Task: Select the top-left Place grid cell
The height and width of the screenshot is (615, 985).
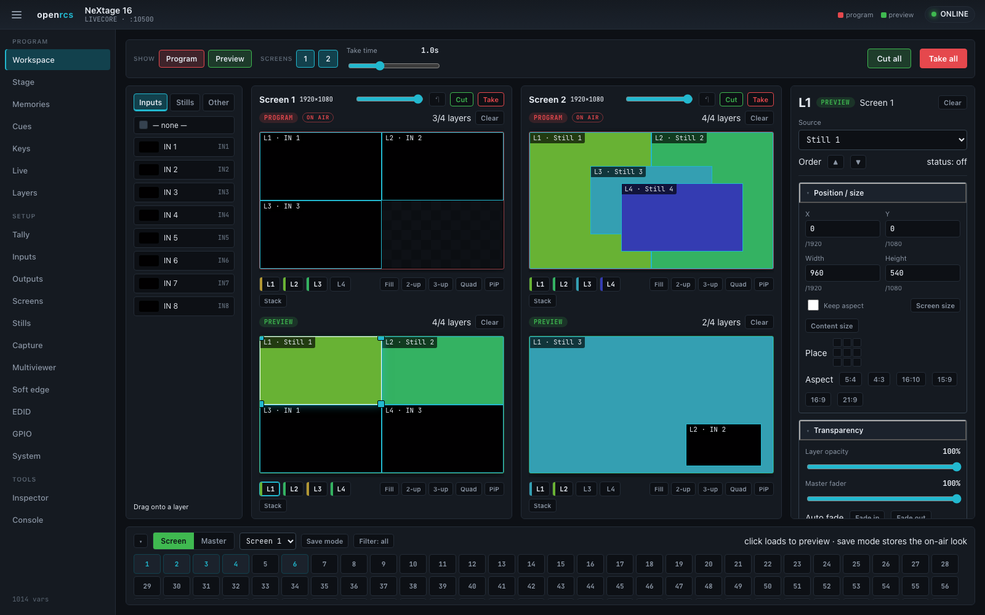Action: (837, 343)
